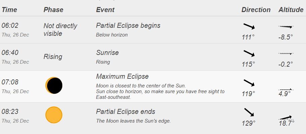Select the Sunrise event text
This screenshot has width=306, height=134.
[107, 53]
